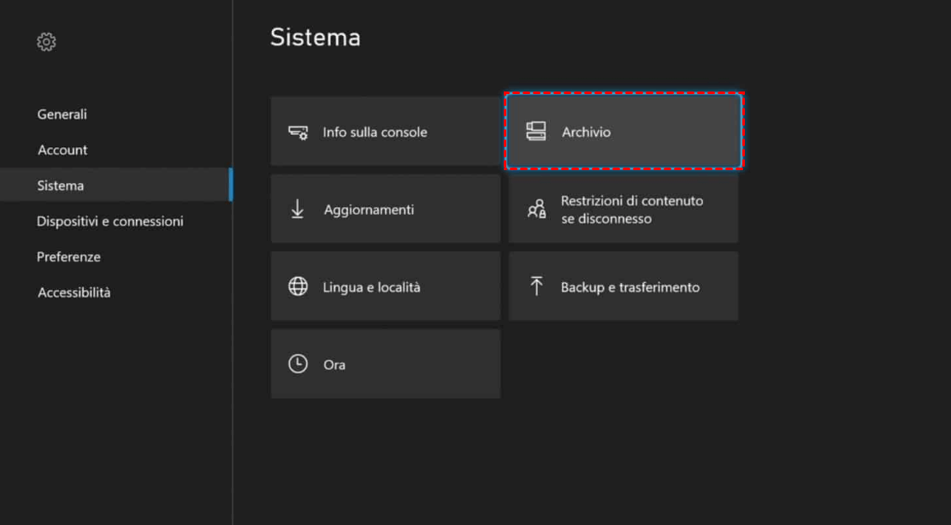Viewport: 951px width, 525px height.
Task: Open the Preferenze section
Action: coord(68,257)
